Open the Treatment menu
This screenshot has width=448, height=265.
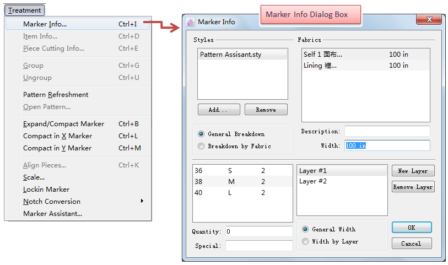24,10
